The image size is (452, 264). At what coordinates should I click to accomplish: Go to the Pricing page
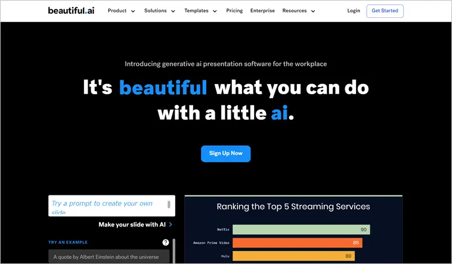coord(234,11)
